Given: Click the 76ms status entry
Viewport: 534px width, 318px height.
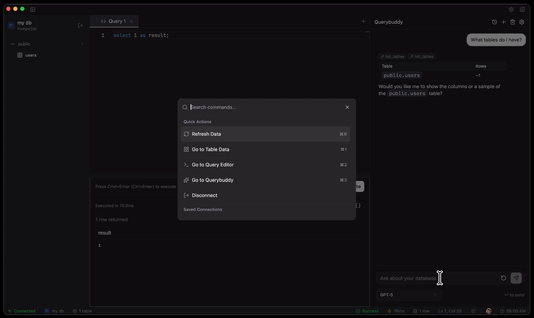Looking at the screenshot, I should tap(396, 311).
